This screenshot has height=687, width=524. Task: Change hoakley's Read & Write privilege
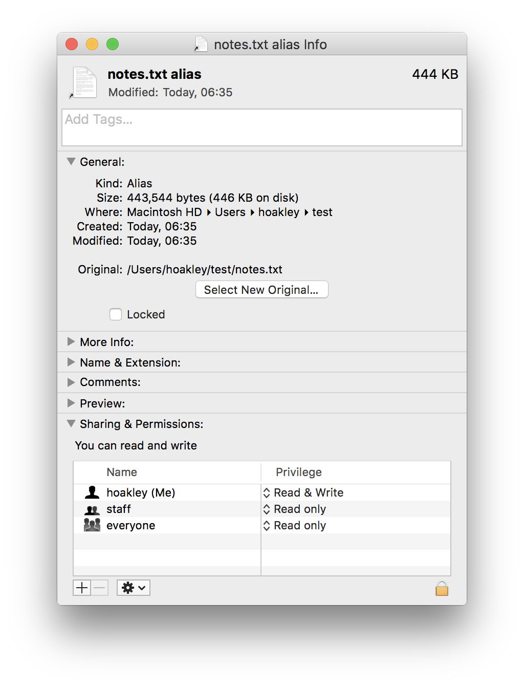tap(303, 492)
